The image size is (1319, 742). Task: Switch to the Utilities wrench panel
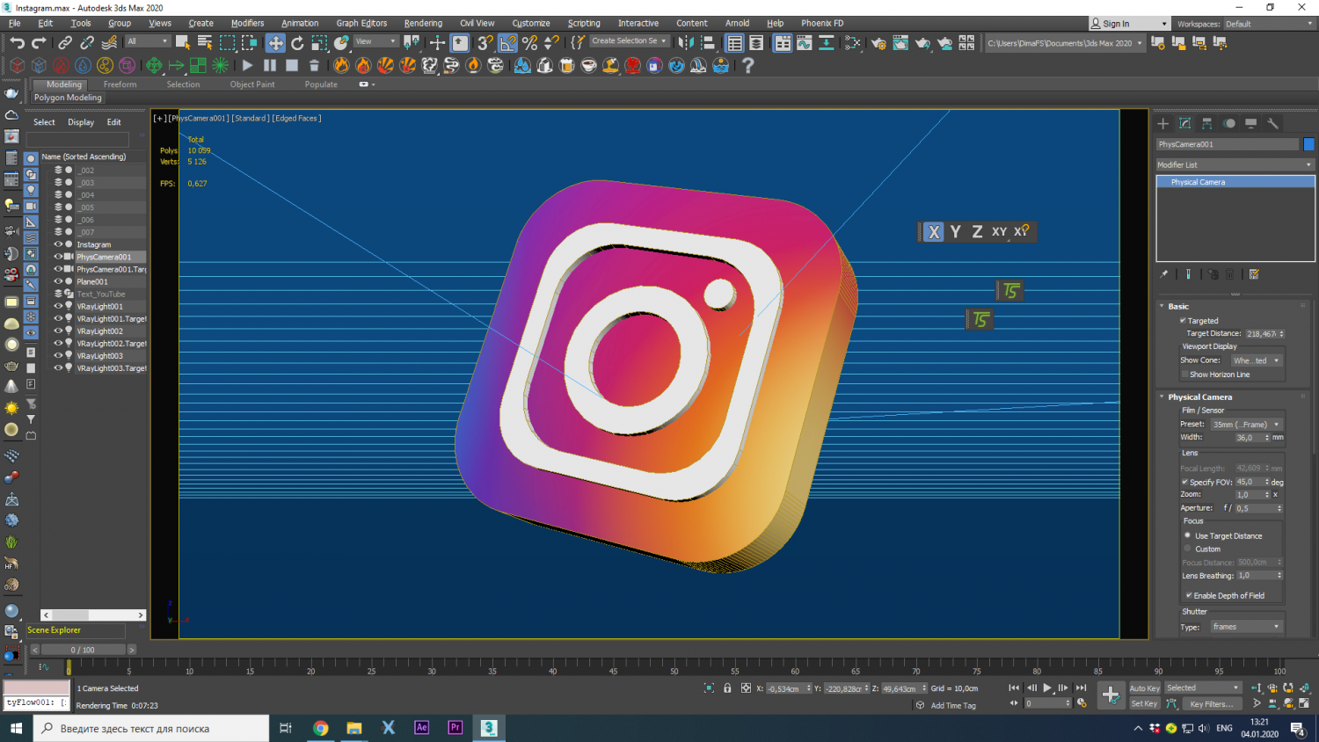[1272, 124]
